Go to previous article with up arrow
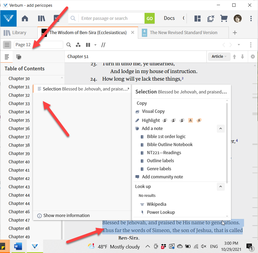The image size is (258, 253). 234,57
